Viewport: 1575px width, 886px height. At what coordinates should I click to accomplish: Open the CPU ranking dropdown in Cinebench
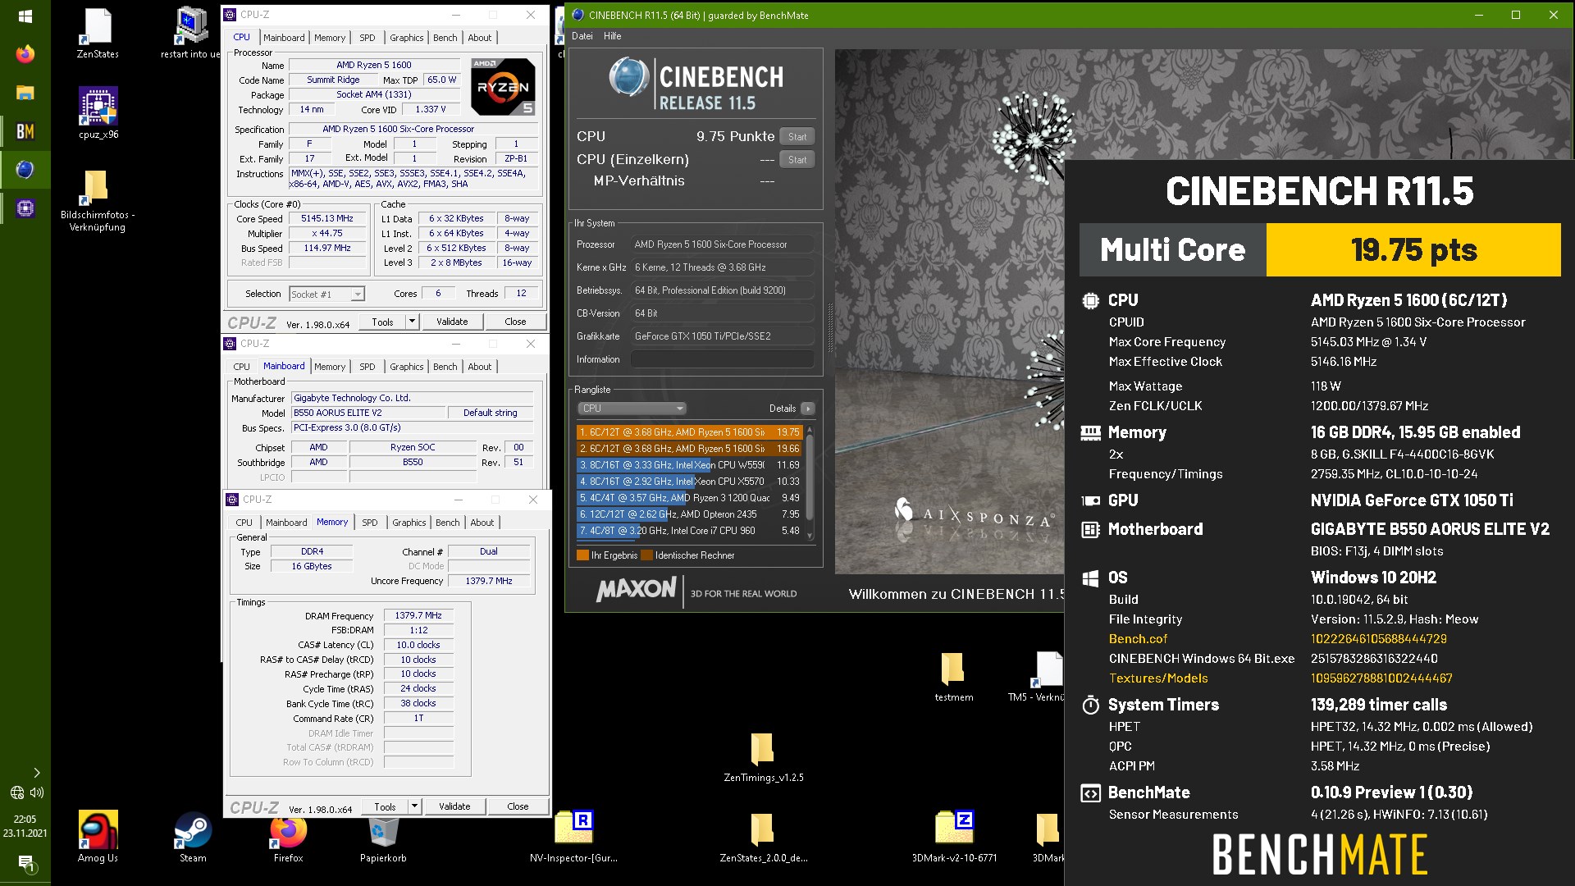(x=632, y=409)
